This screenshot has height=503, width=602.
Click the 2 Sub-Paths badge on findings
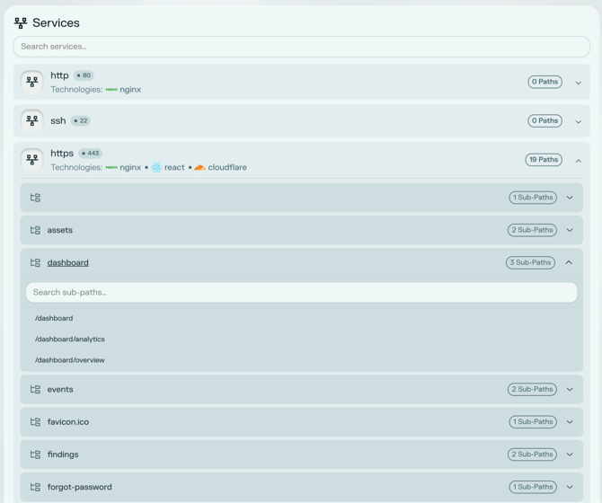click(532, 454)
